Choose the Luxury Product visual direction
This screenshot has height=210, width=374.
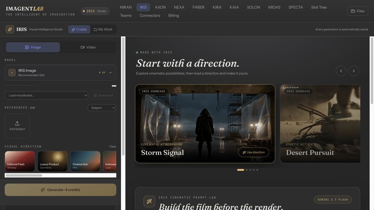point(53,161)
